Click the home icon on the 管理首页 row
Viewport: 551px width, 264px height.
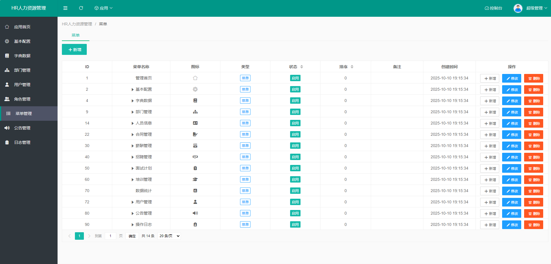tap(195, 78)
